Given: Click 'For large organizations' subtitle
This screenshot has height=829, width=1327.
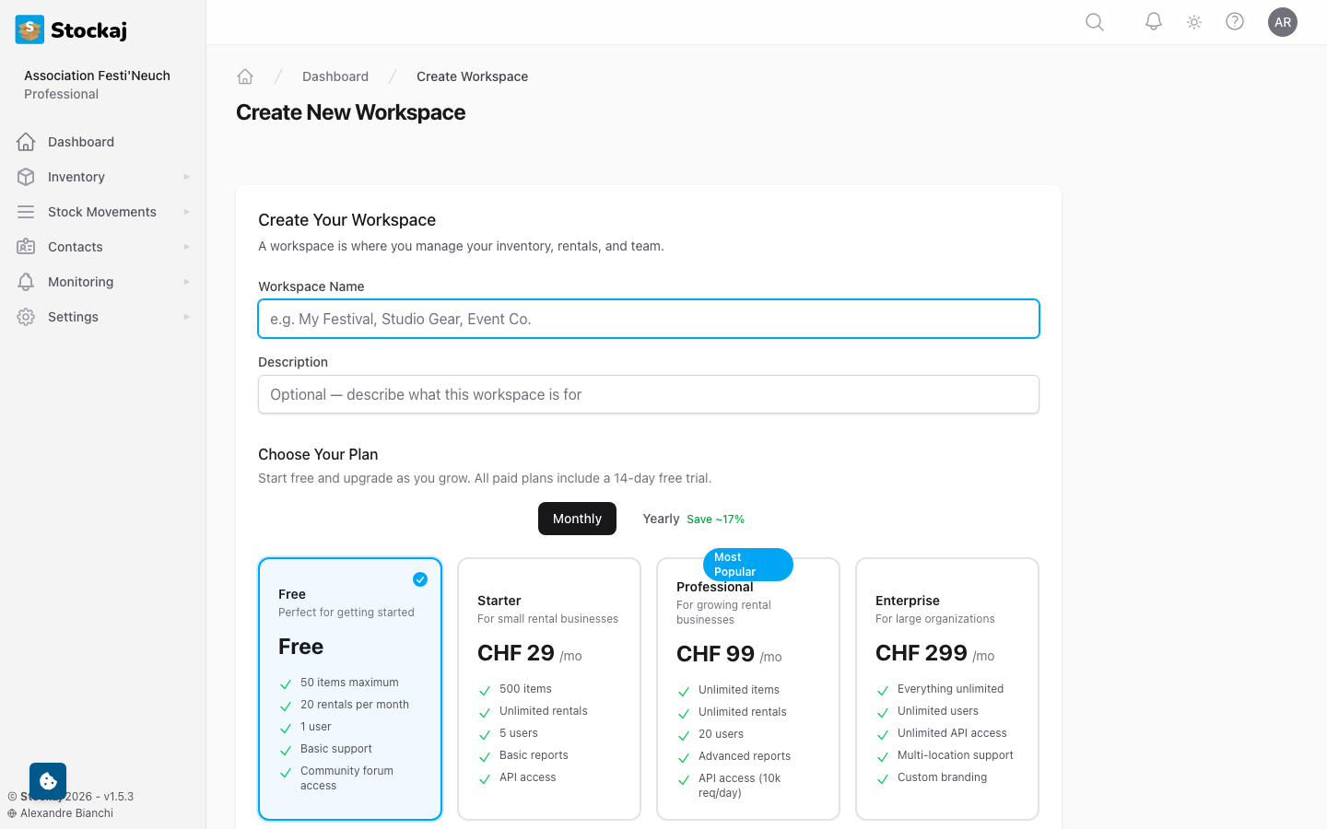Looking at the screenshot, I should pos(935,619).
